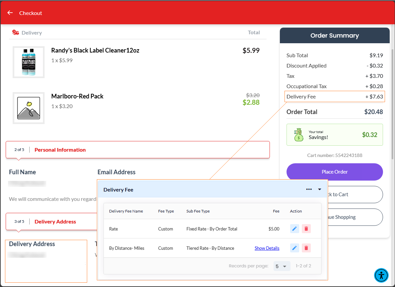Open the Delivery Fee more options menu
Screen dimensions: 395x287
point(309,189)
